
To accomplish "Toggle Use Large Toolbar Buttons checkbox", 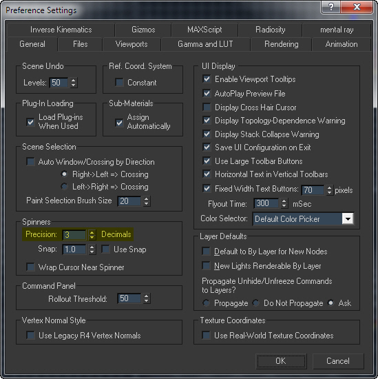I will [x=207, y=161].
